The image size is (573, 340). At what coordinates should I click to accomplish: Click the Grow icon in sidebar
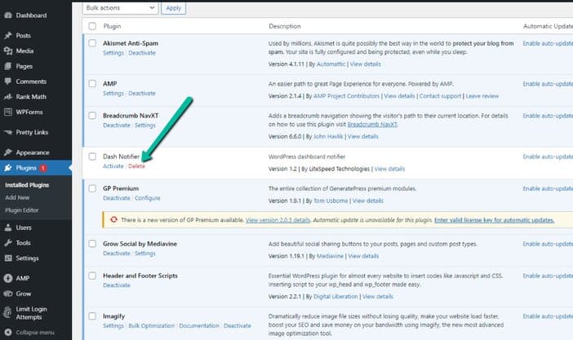point(8,294)
